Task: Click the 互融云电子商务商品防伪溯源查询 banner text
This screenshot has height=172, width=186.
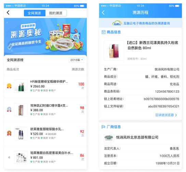Action: tap(147, 23)
